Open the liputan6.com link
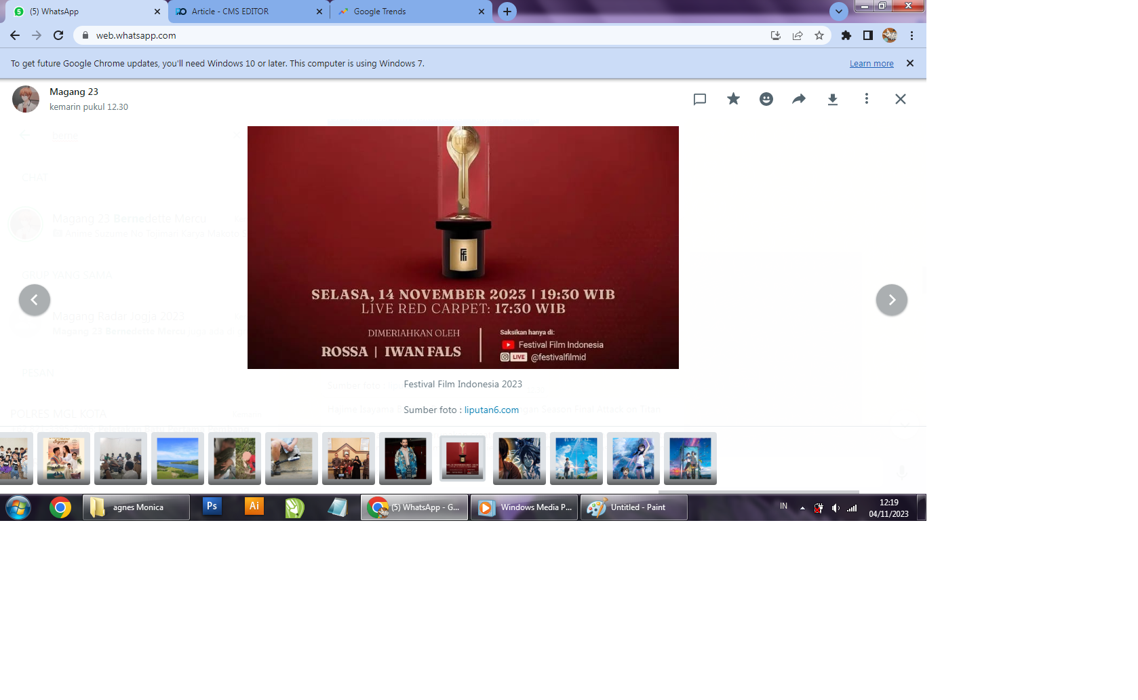1138x700 pixels. point(492,410)
